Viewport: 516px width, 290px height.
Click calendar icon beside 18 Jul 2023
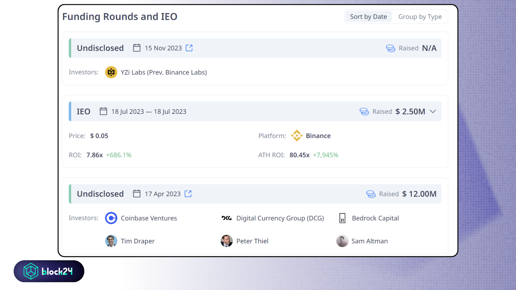coord(103,111)
